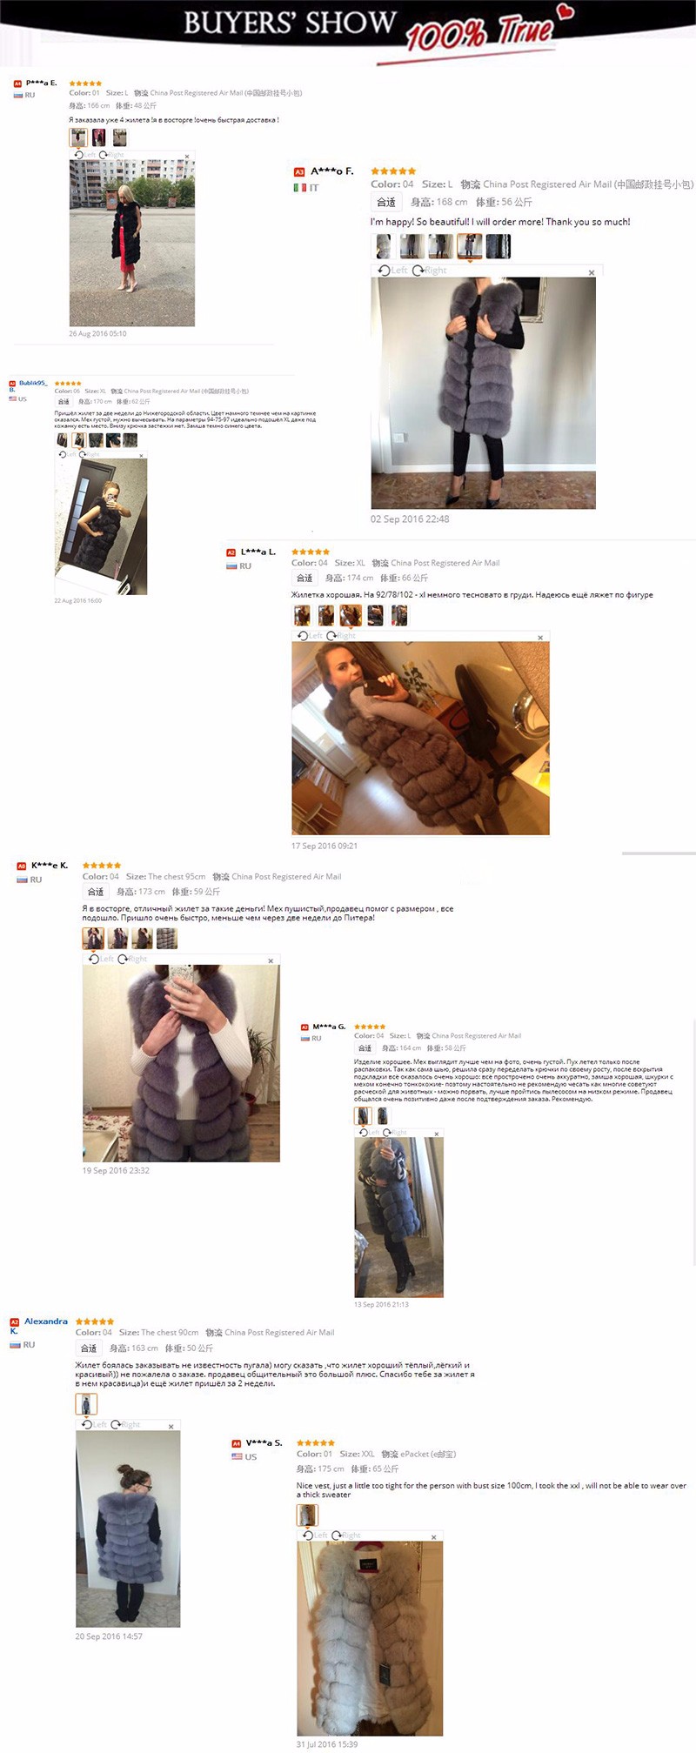Select second thumbnail in M***a G.'s review
This screenshot has width=696, height=1753.
383,1115
